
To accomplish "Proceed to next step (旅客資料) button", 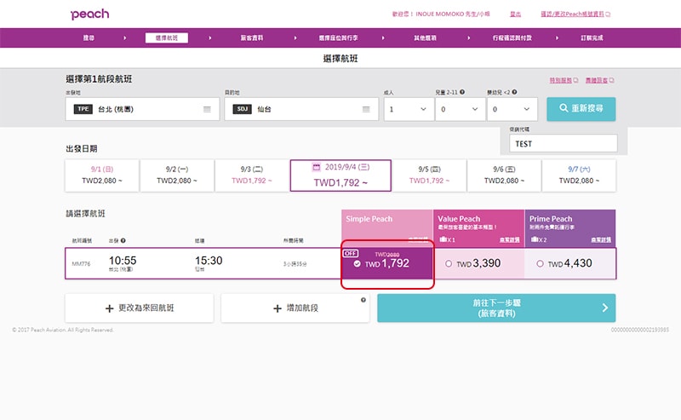I will (496, 308).
